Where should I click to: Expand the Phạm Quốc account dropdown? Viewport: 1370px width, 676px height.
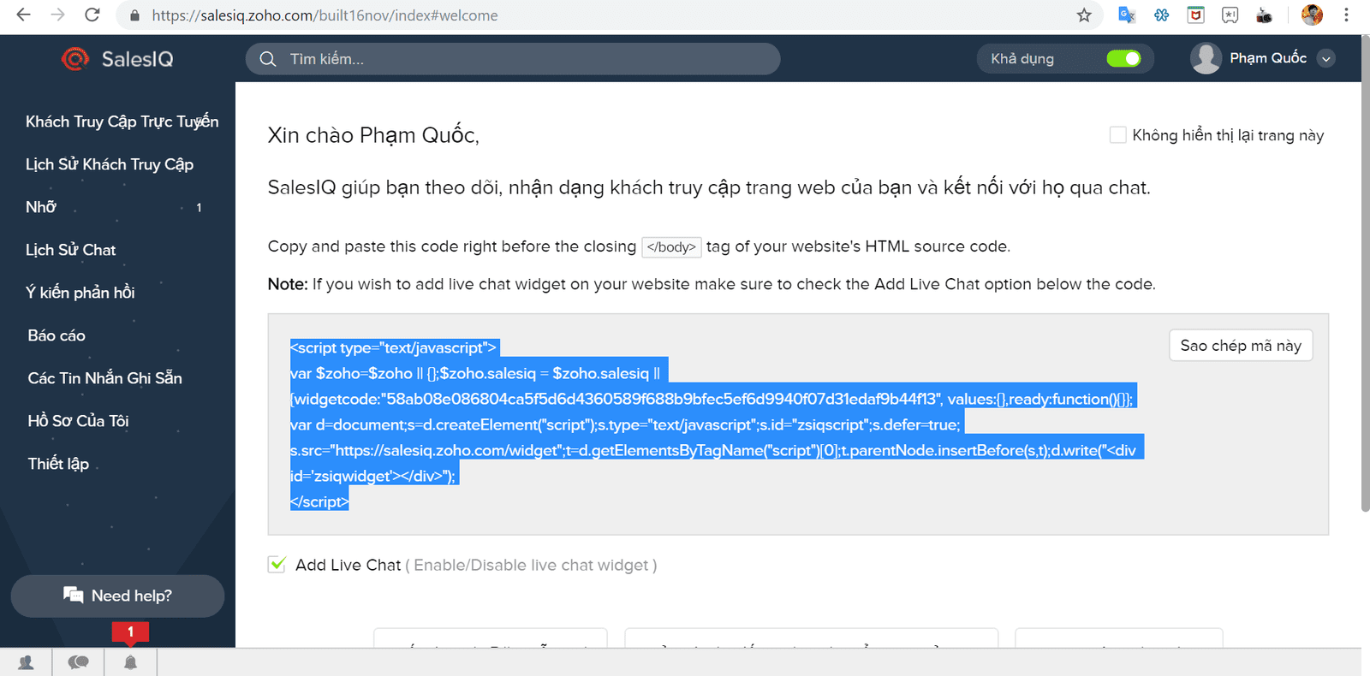[1325, 58]
